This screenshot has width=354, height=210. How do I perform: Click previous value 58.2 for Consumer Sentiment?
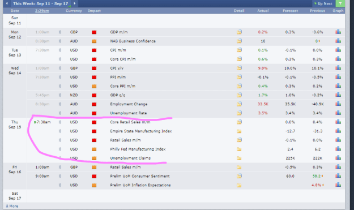click(x=317, y=176)
